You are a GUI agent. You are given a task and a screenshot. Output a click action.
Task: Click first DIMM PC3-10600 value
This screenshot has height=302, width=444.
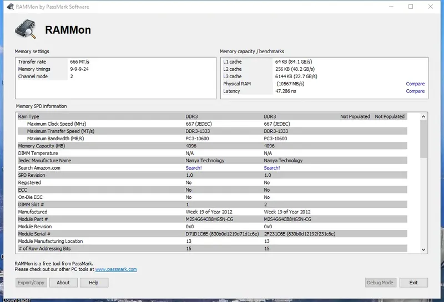(197, 139)
